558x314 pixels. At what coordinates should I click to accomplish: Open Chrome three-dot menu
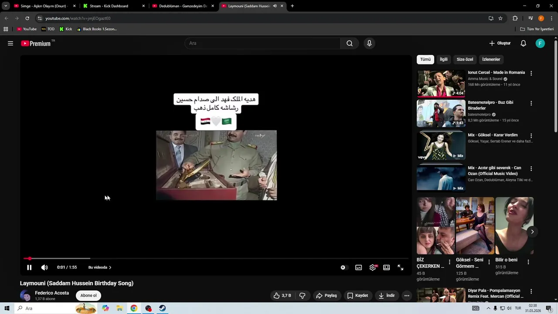coord(551,18)
